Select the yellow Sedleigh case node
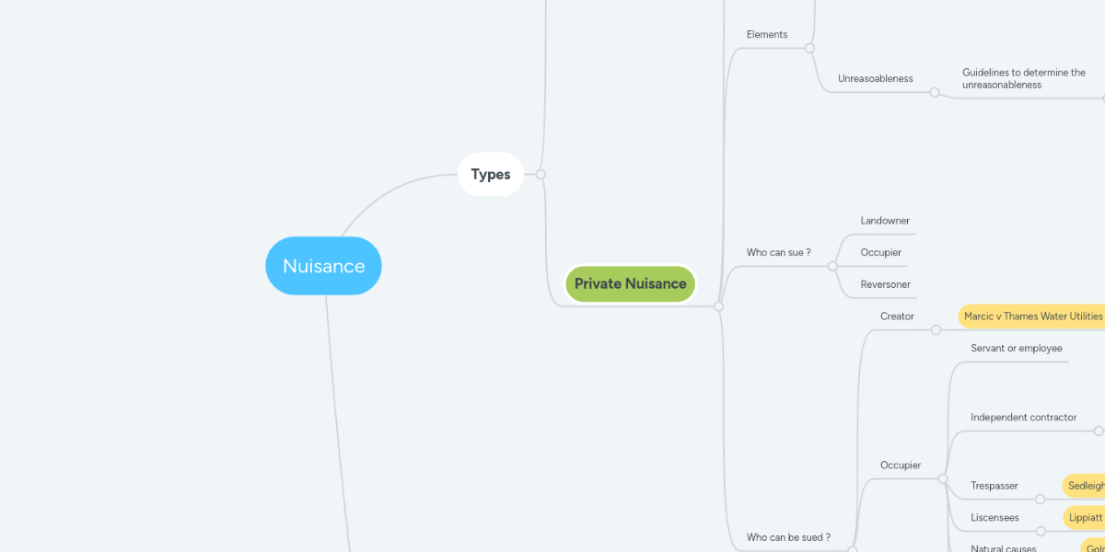Screen dimensions: 1105x552 coord(1085,485)
